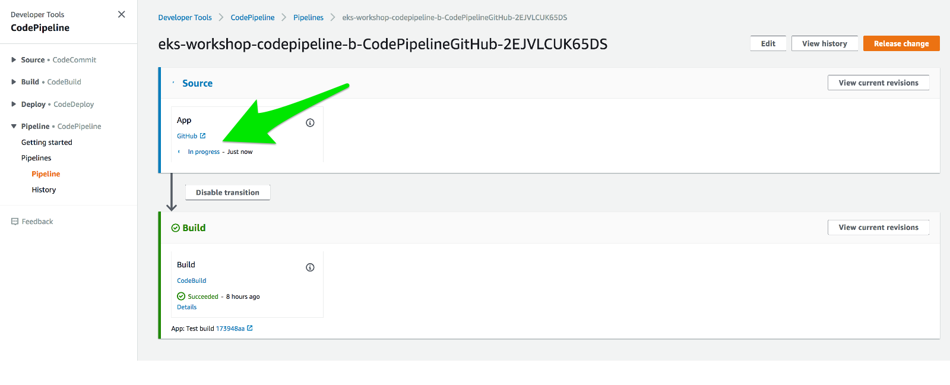Close the Developer Tools sidebar
The image size is (950, 385).
[x=121, y=14]
